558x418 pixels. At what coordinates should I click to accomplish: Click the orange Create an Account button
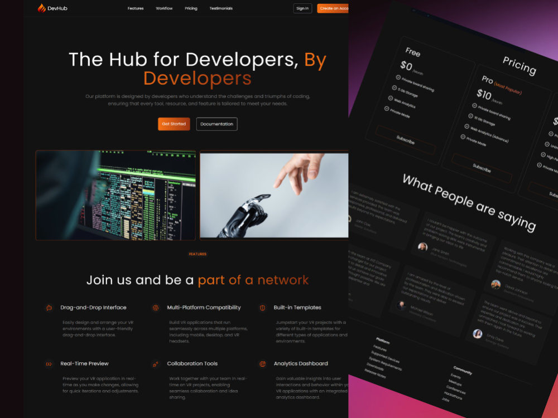tap(333, 8)
